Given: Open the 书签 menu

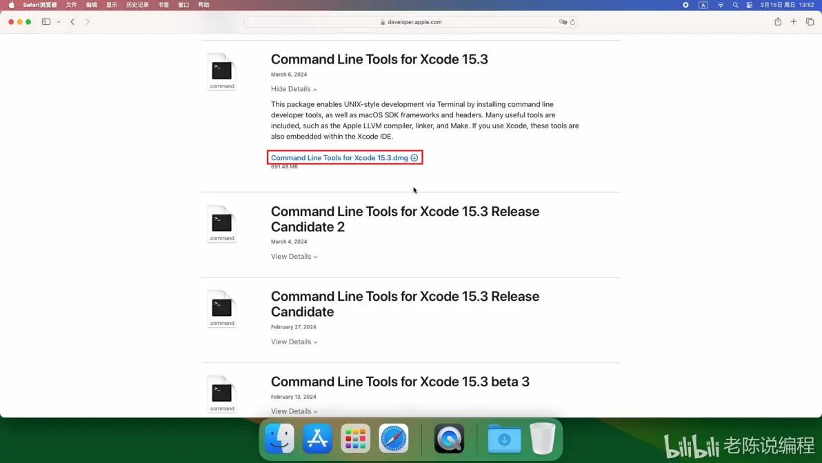Looking at the screenshot, I should pyautogui.click(x=163, y=5).
